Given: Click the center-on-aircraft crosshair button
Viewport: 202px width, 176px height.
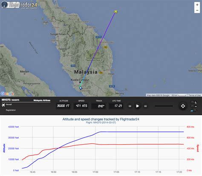Looking at the screenshot, I should pyautogui.click(x=183, y=106).
